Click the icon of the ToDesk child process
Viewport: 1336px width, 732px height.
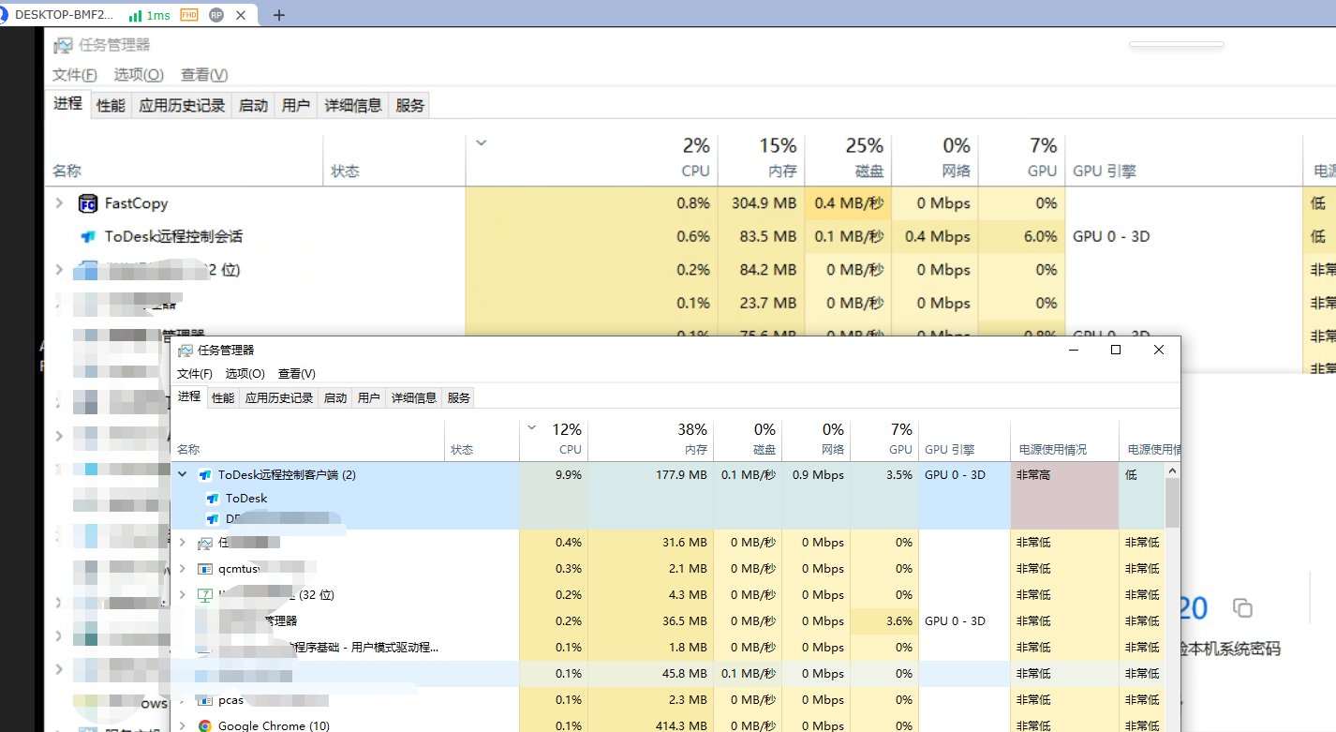[x=213, y=499]
